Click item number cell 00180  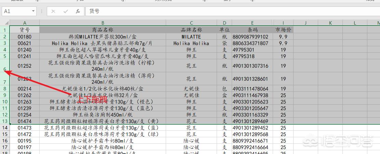tap(25, 37)
